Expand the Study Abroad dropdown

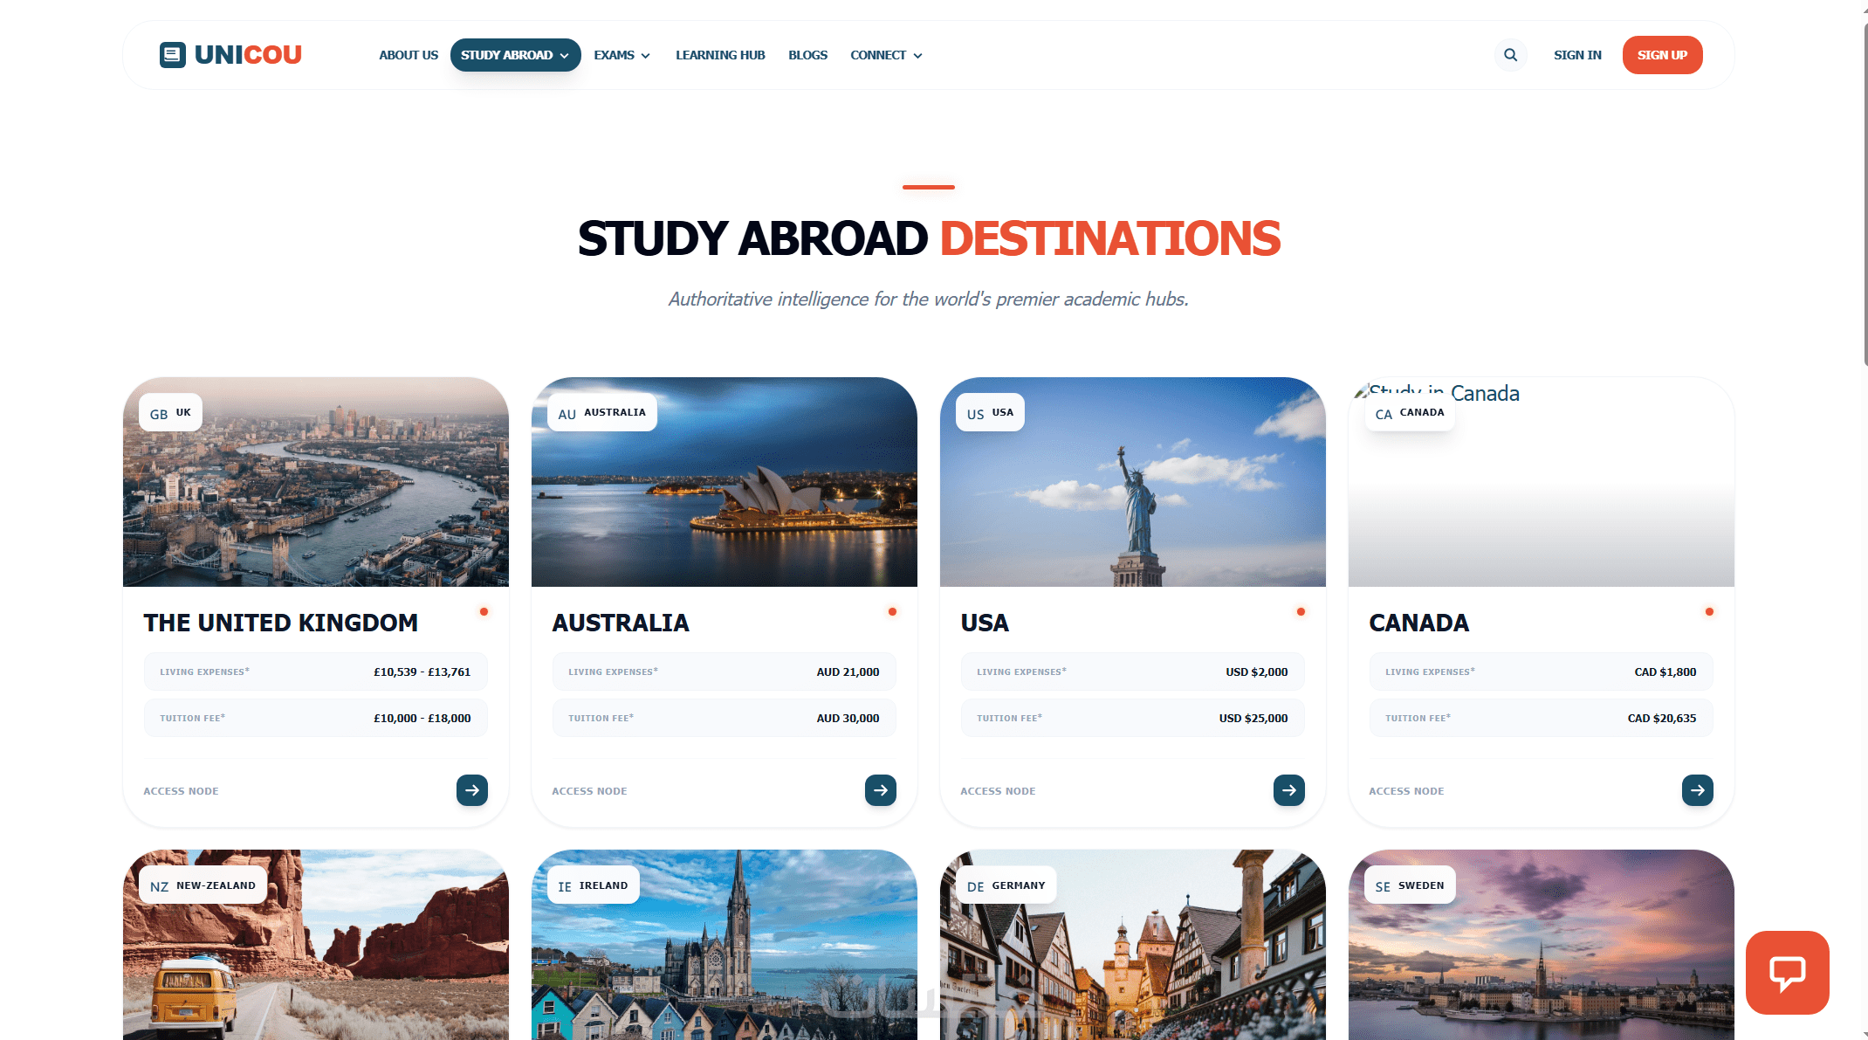[515, 55]
